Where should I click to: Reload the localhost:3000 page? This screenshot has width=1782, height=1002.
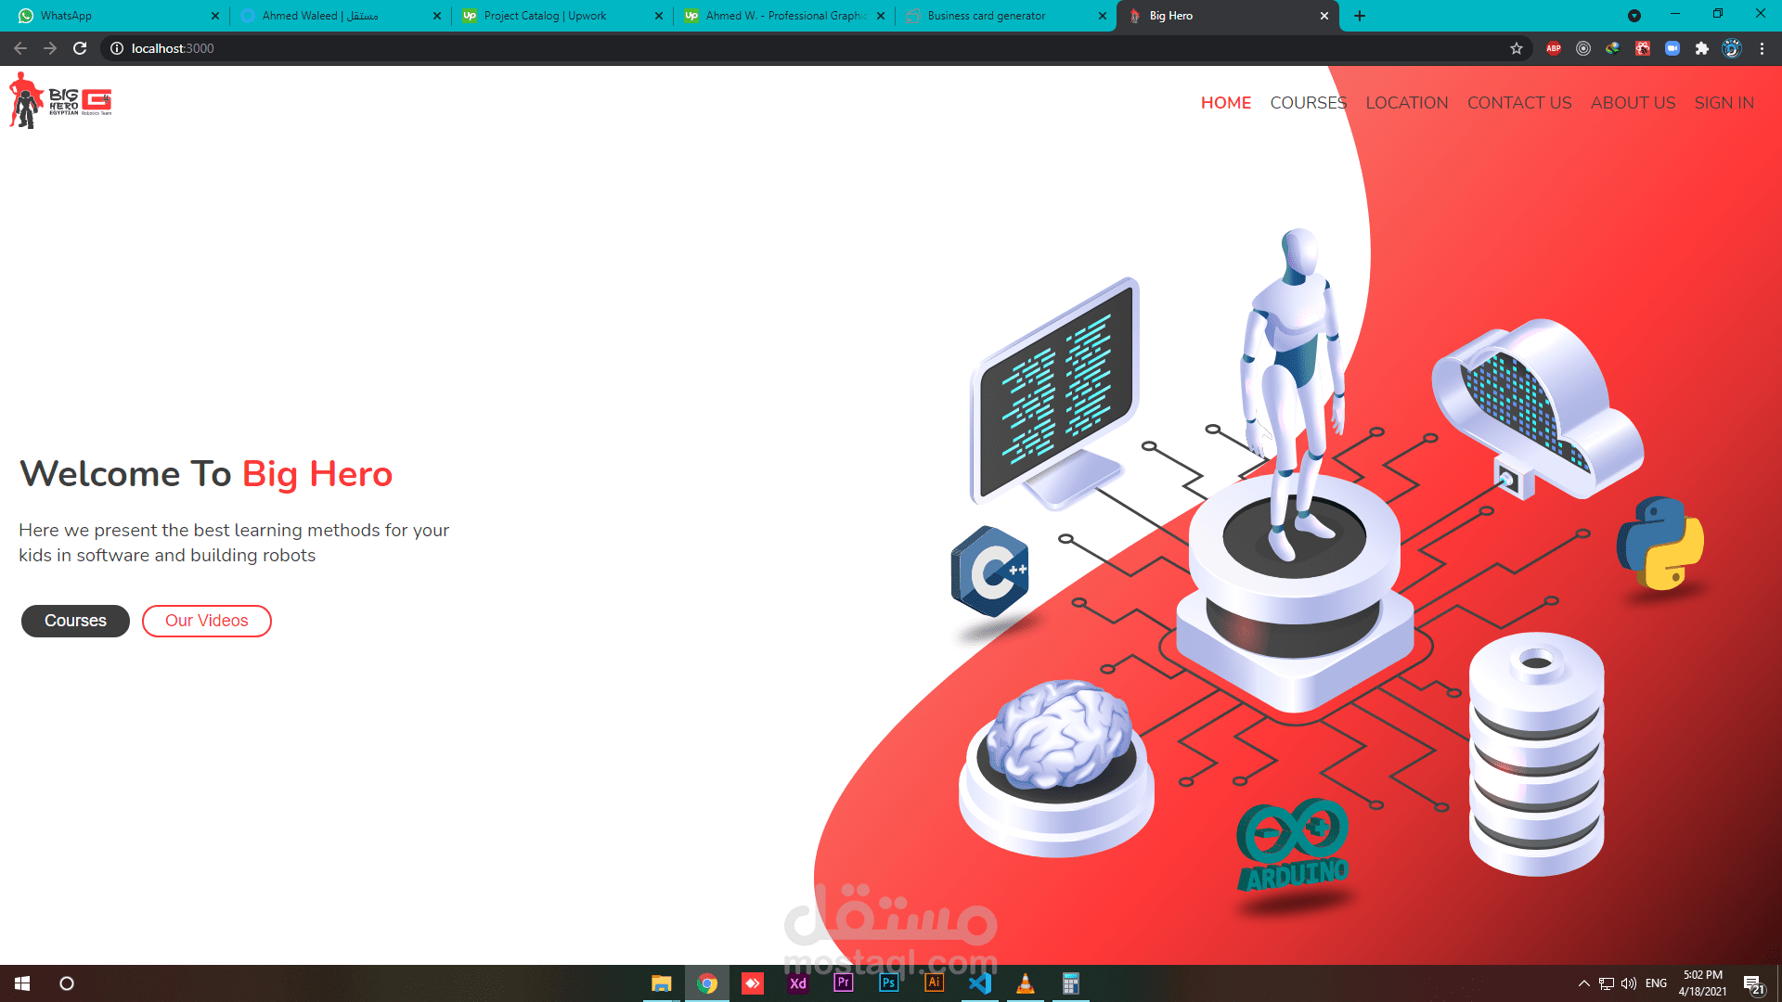pyautogui.click(x=80, y=48)
